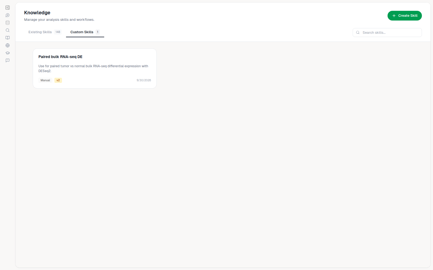Screen dimensions: 433x270
Task: Start a new chat from sidebar
Action: [x=8, y=15]
